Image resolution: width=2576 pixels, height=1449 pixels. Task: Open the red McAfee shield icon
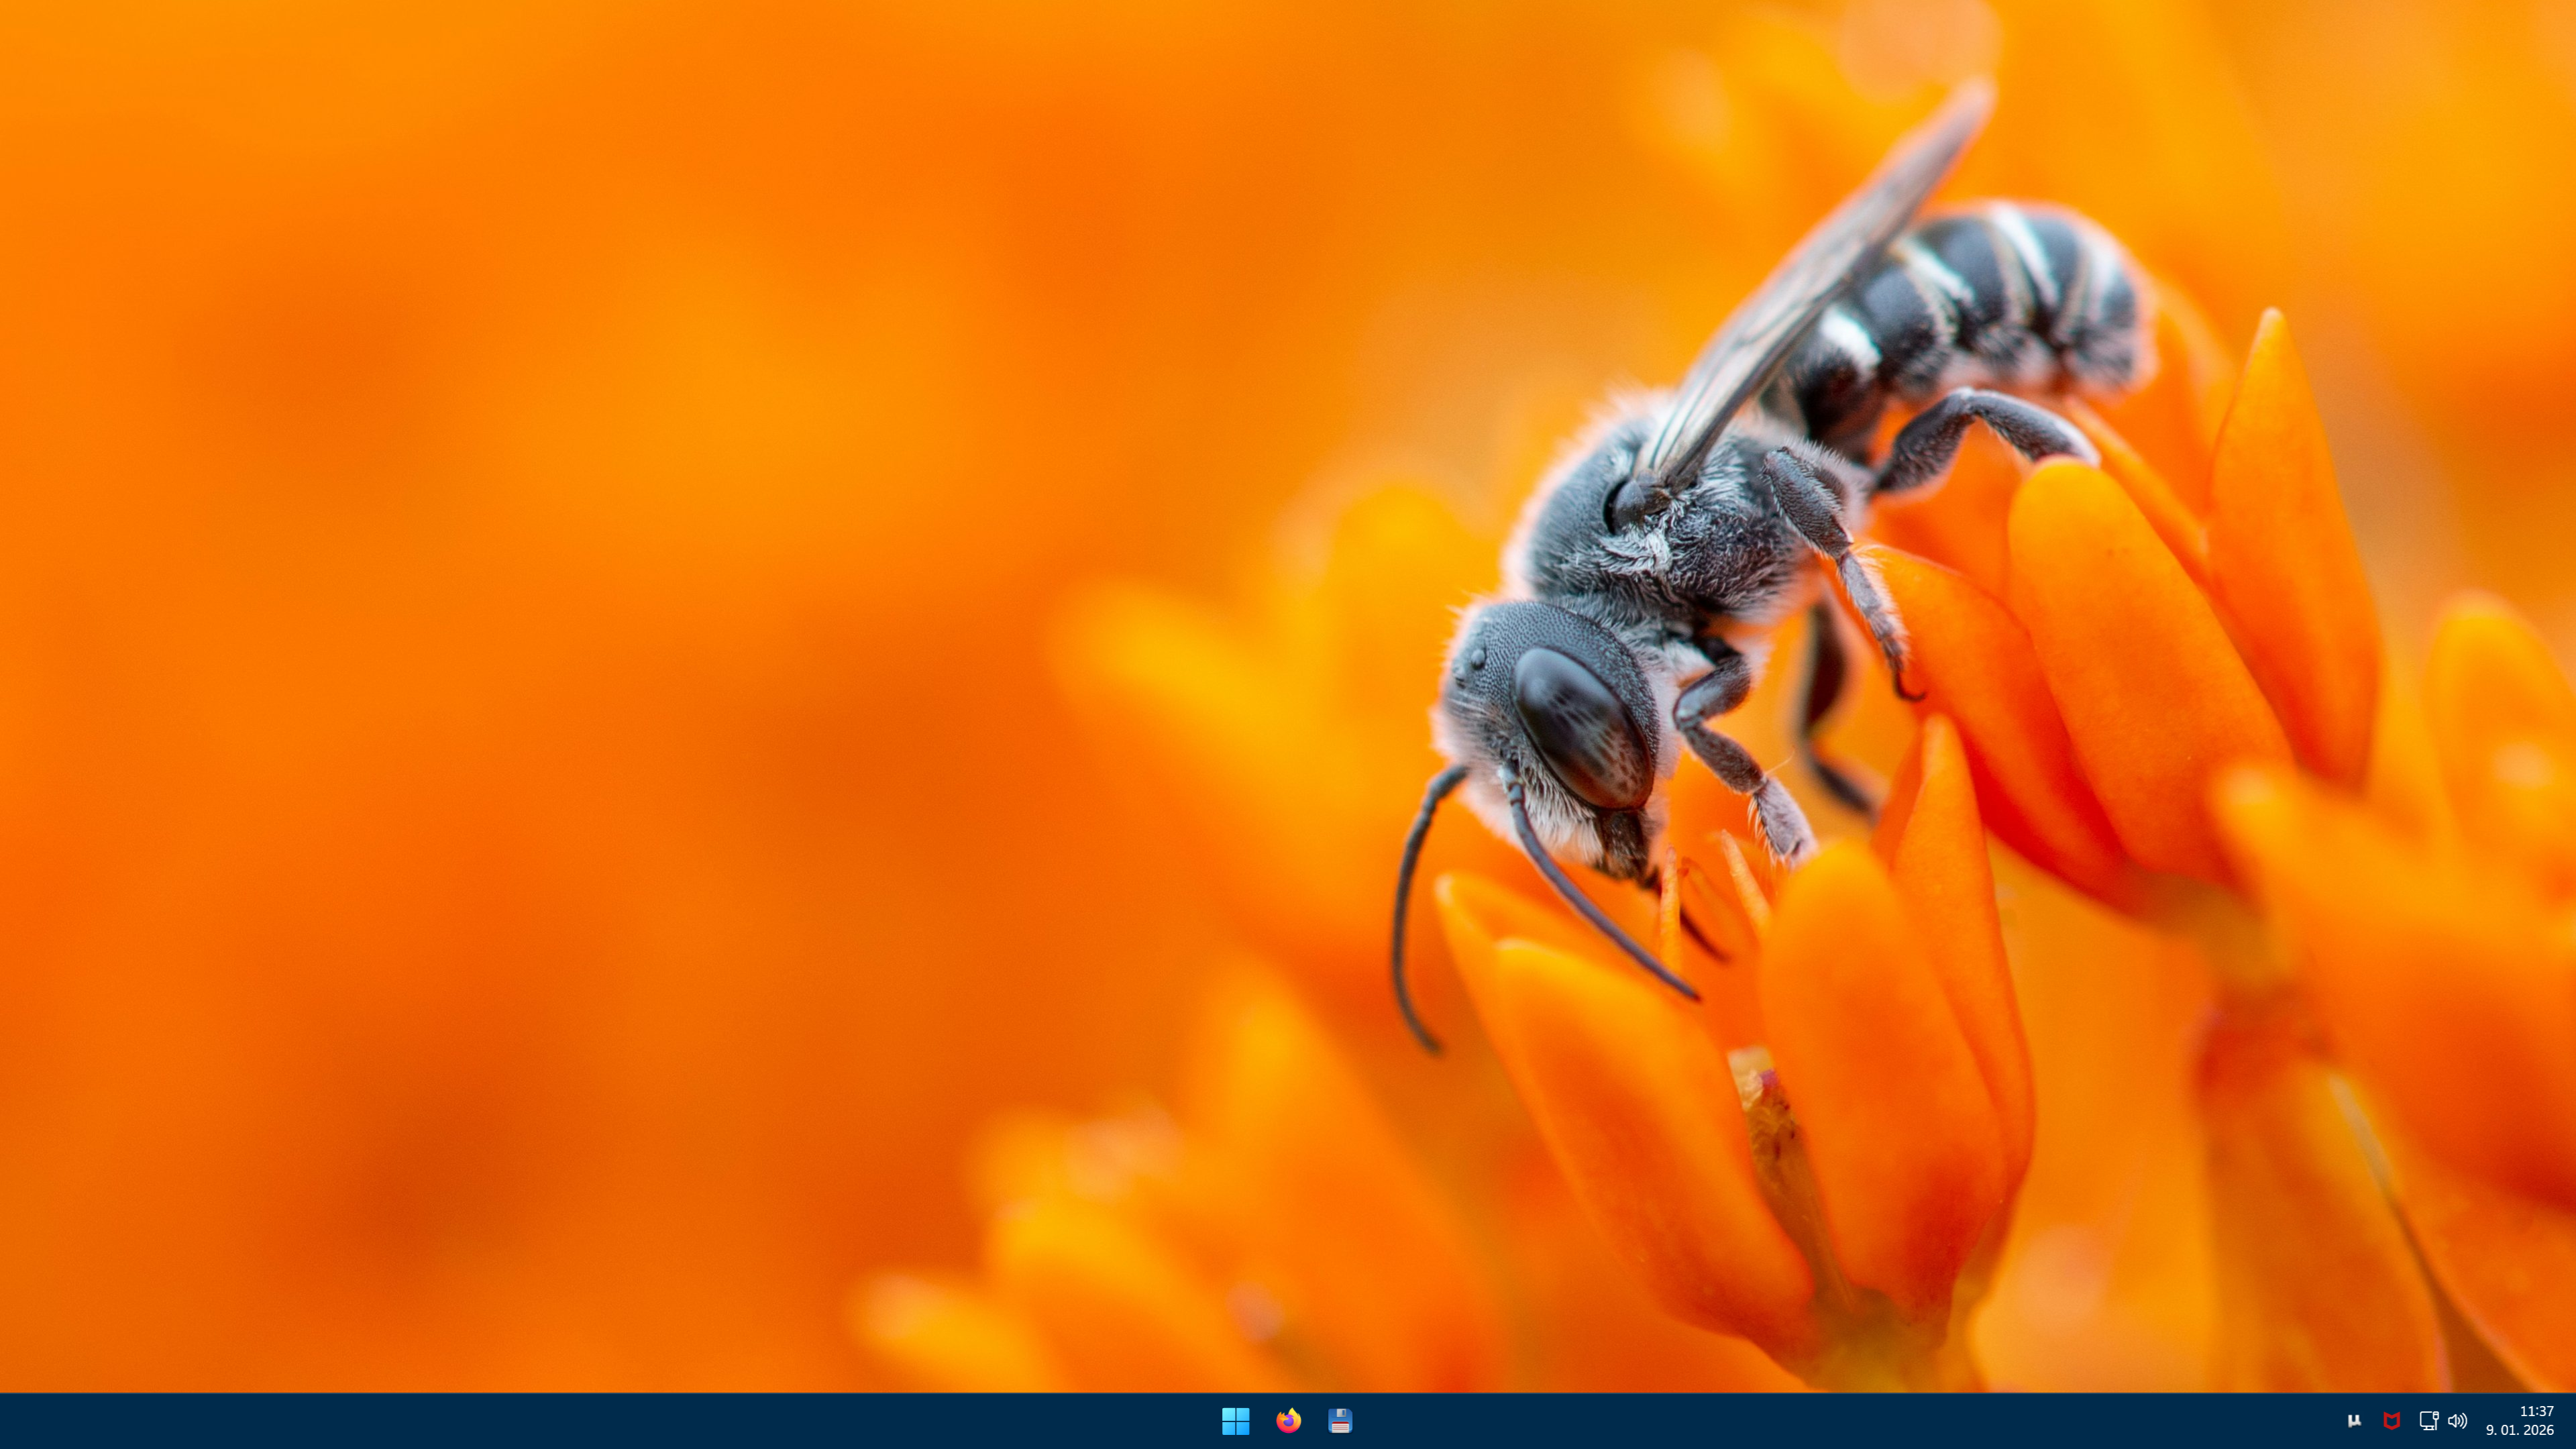click(2391, 1420)
